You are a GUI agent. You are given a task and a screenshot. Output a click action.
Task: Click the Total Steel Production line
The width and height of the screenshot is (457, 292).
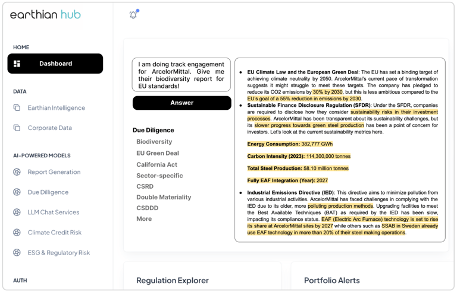298,169
